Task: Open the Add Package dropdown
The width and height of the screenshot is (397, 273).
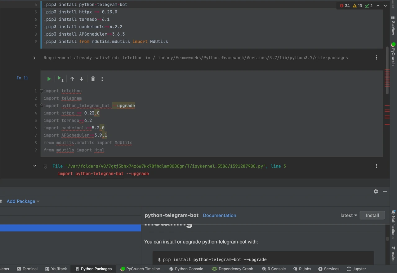Action: coord(23,201)
